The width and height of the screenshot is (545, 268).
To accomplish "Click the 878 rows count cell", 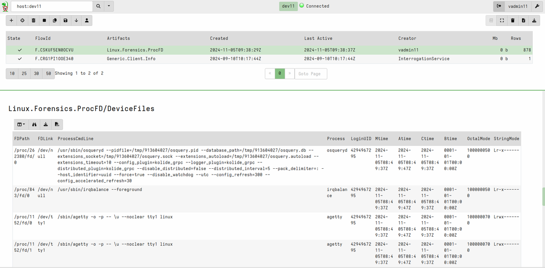I will coord(527,50).
